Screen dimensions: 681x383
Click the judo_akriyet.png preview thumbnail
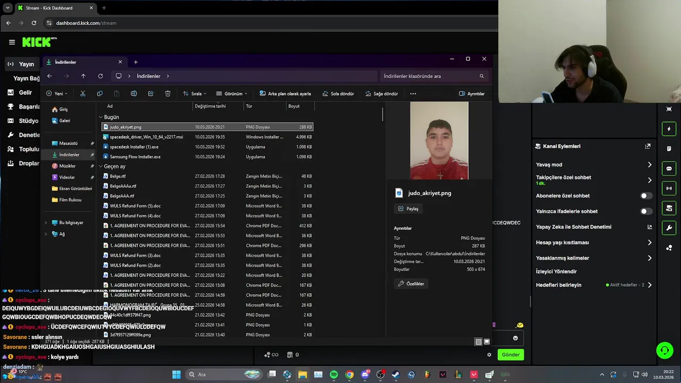tap(439, 141)
